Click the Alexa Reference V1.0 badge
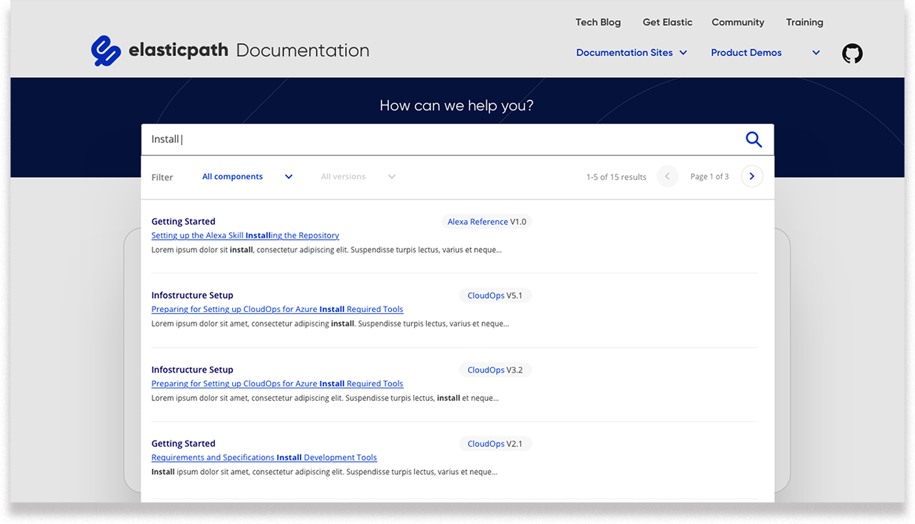This screenshot has height=524, width=915. click(x=486, y=221)
